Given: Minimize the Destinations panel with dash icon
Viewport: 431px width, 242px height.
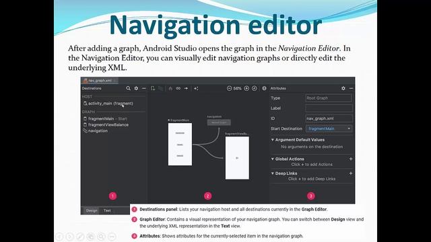Looking at the screenshot, I should [143, 88].
